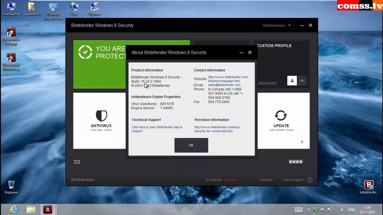This screenshot has width=383, height=215.
Task: Select the User Mode person toggle
Action: coord(292,81)
